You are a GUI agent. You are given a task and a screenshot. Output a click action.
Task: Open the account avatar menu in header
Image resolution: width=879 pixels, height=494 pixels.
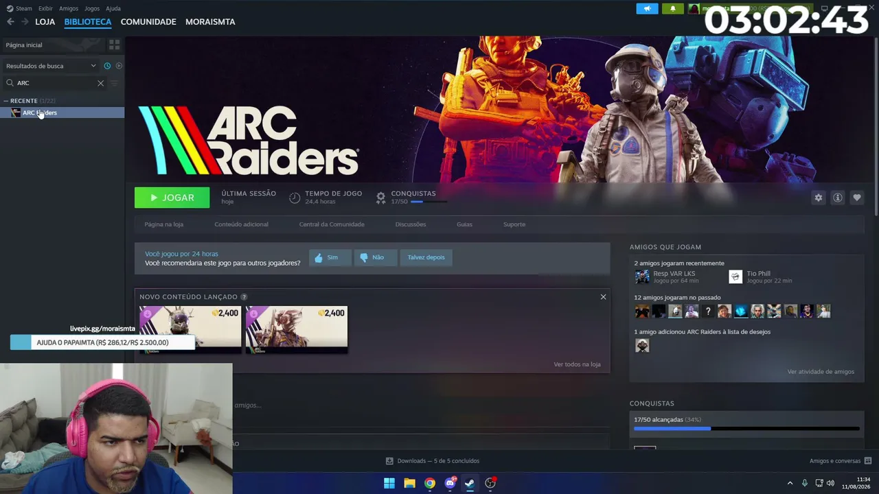694,8
